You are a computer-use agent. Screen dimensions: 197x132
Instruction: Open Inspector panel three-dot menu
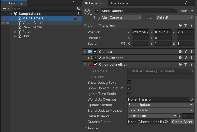coord(191,3)
